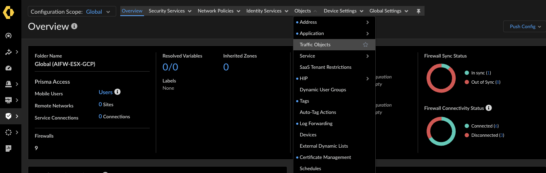546x173 pixels.
Task: Click info icon beside Firewall Connectivity Status
Action: coord(489,108)
